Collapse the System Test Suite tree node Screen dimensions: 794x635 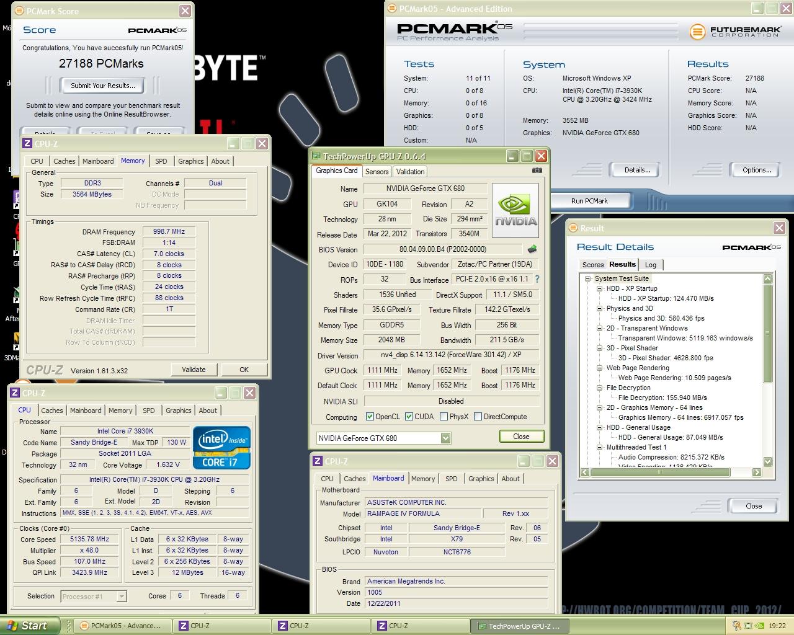(587, 278)
